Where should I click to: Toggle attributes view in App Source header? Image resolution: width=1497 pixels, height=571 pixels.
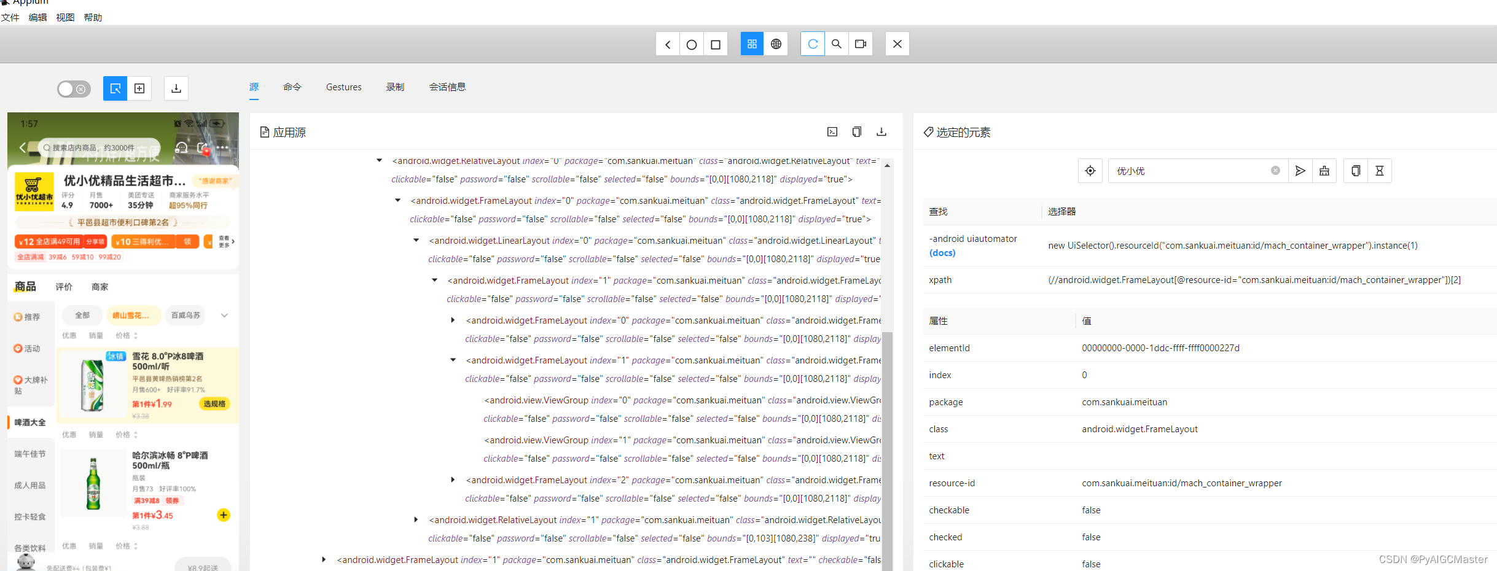832,132
